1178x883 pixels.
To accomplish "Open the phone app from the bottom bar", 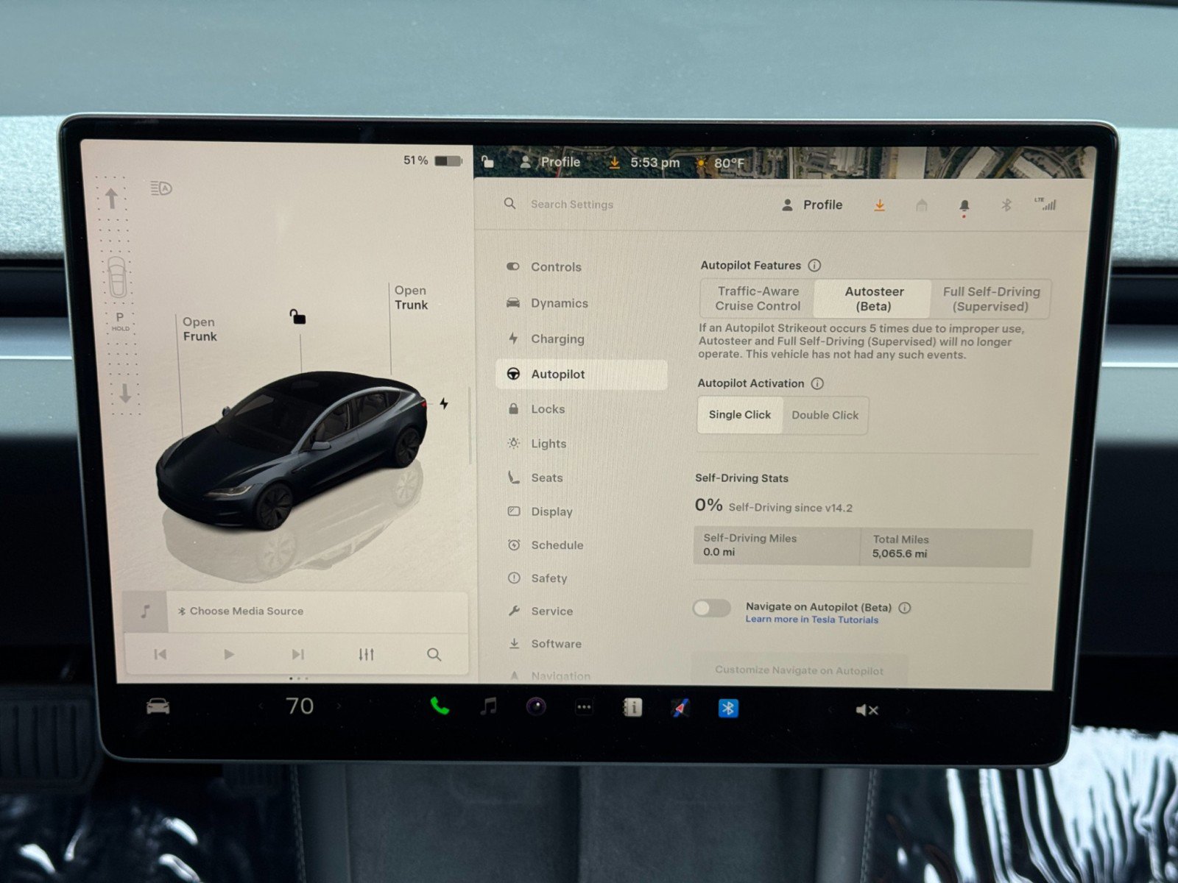I will tap(440, 708).
